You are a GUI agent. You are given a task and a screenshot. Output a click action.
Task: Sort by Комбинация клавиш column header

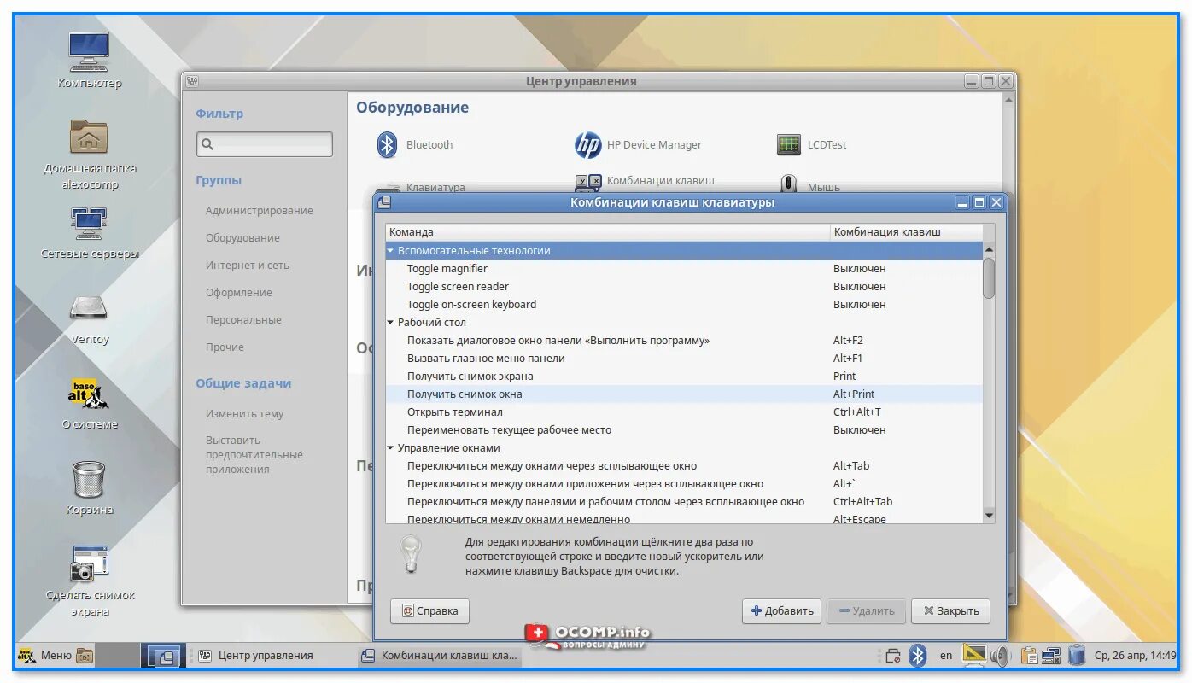(x=905, y=232)
